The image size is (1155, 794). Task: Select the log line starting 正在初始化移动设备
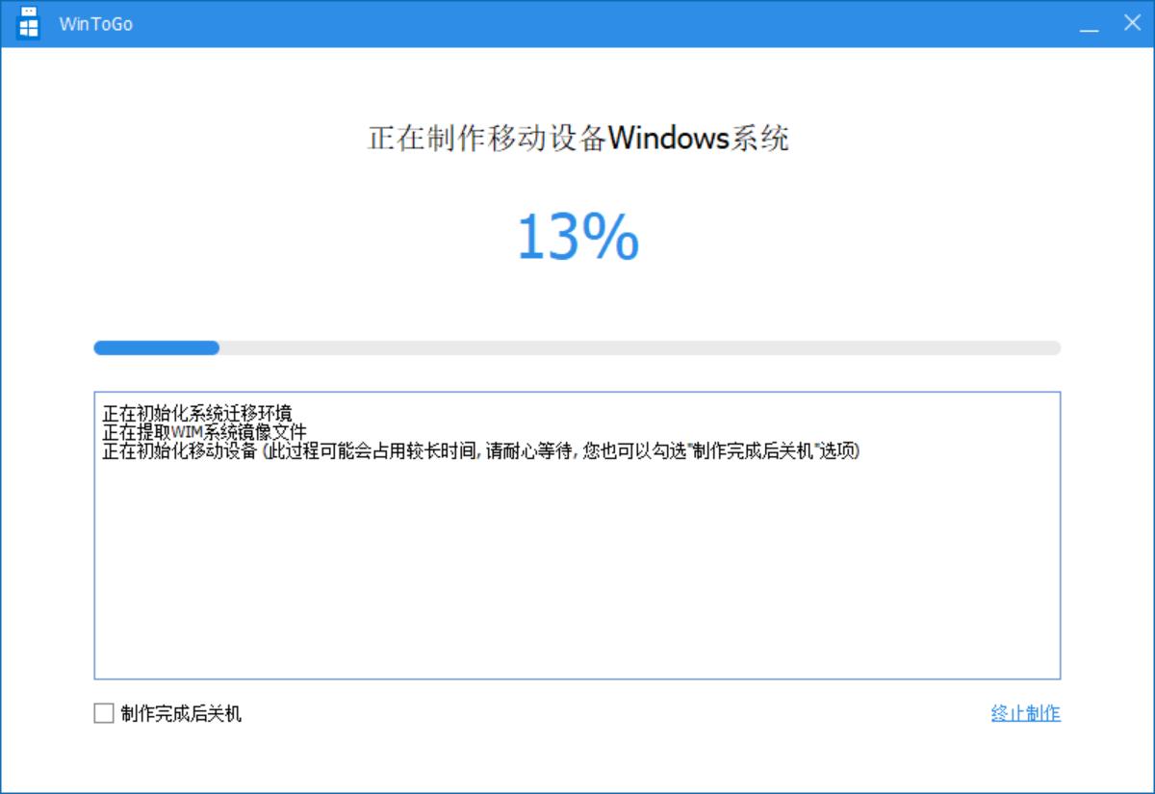481,450
